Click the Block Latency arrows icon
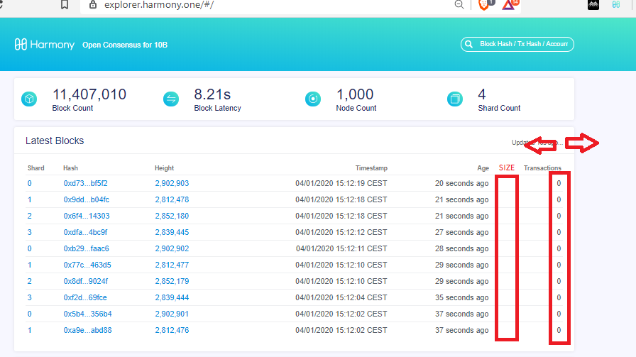This screenshot has height=357, width=636. point(171,99)
